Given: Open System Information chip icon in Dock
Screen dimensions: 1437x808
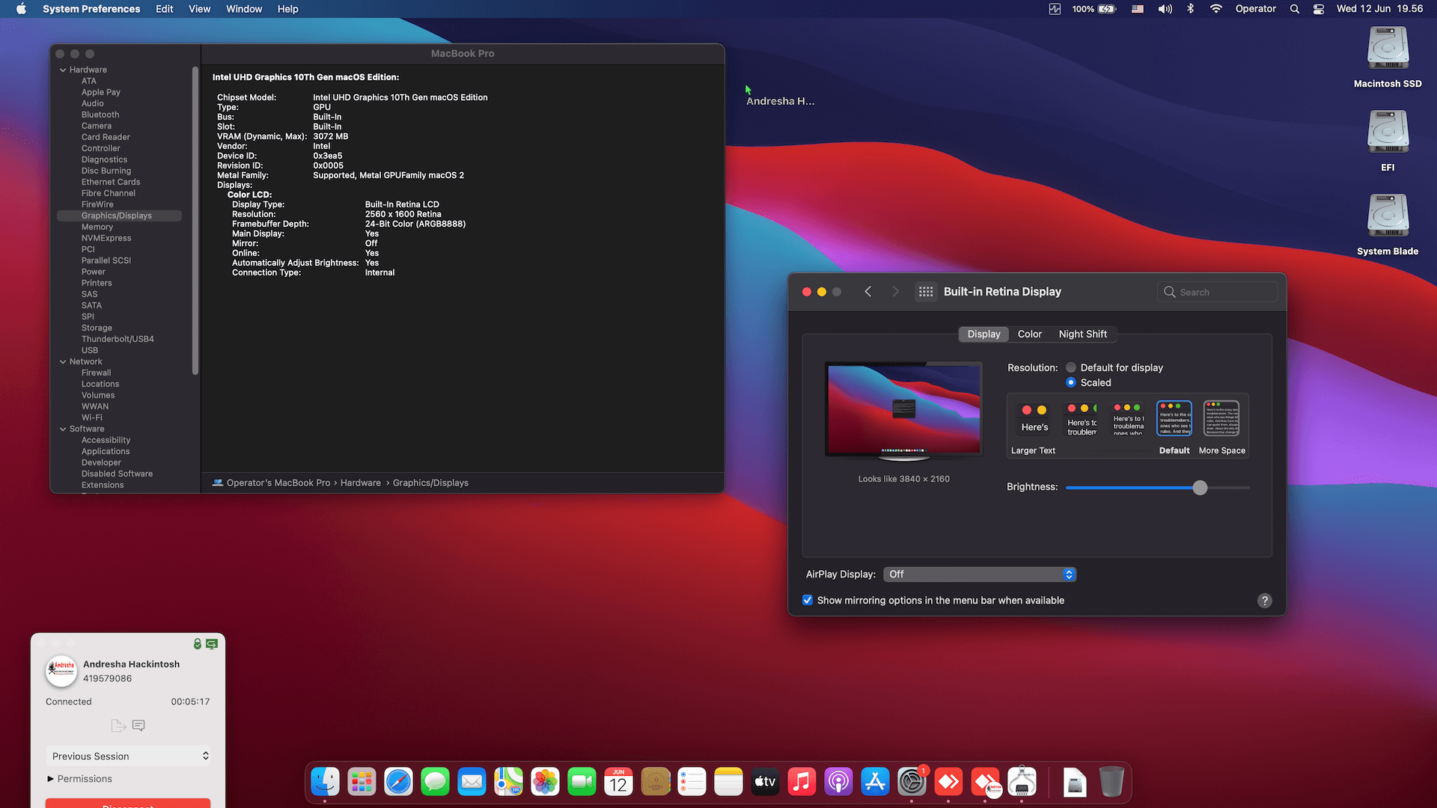Looking at the screenshot, I should click(x=1022, y=783).
